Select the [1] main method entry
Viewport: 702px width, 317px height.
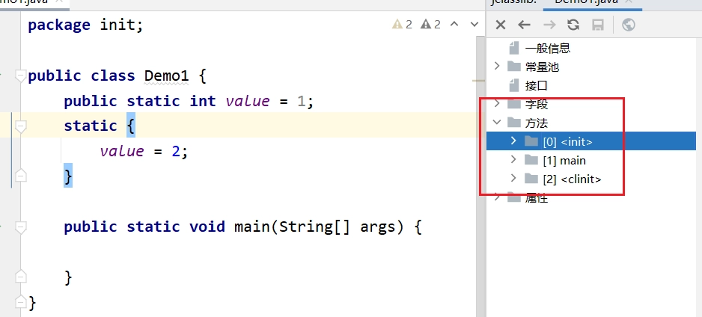point(564,160)
